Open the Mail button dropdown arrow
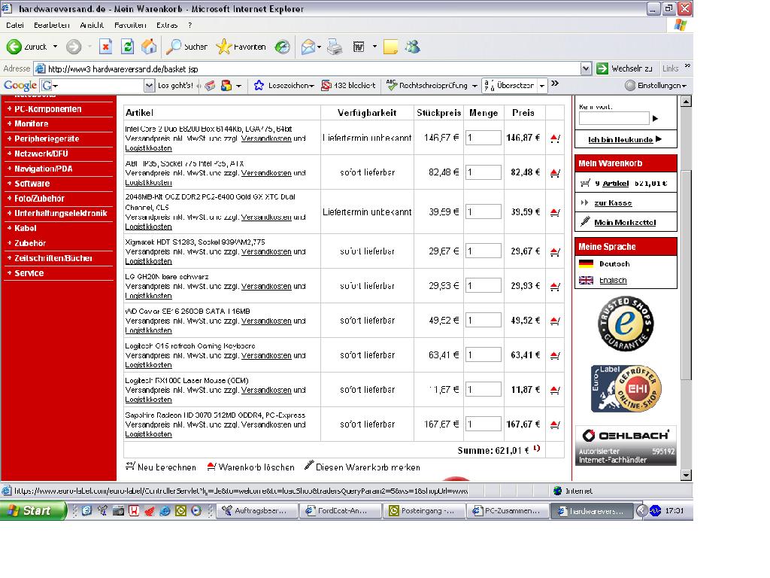The image size is (770, 578). 319,47
